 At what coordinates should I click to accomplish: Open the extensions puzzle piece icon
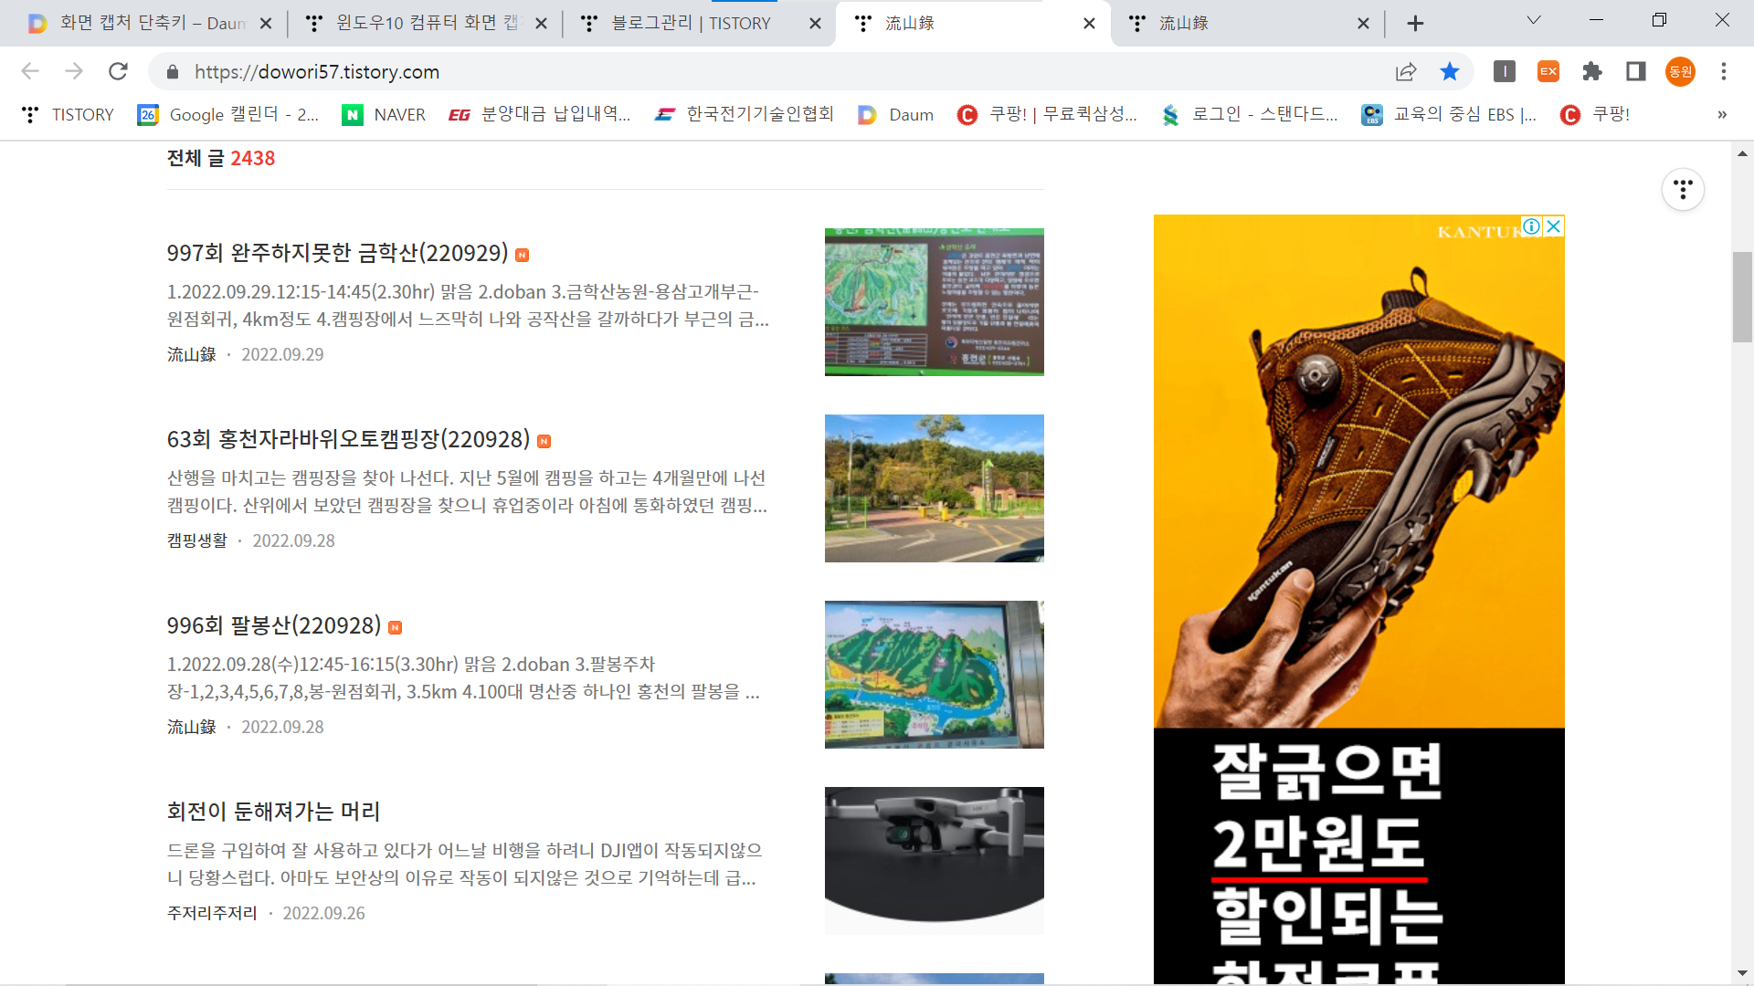coord(1592,71)
